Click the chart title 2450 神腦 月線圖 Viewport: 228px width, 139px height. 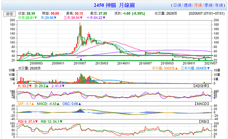click(114, 5)
